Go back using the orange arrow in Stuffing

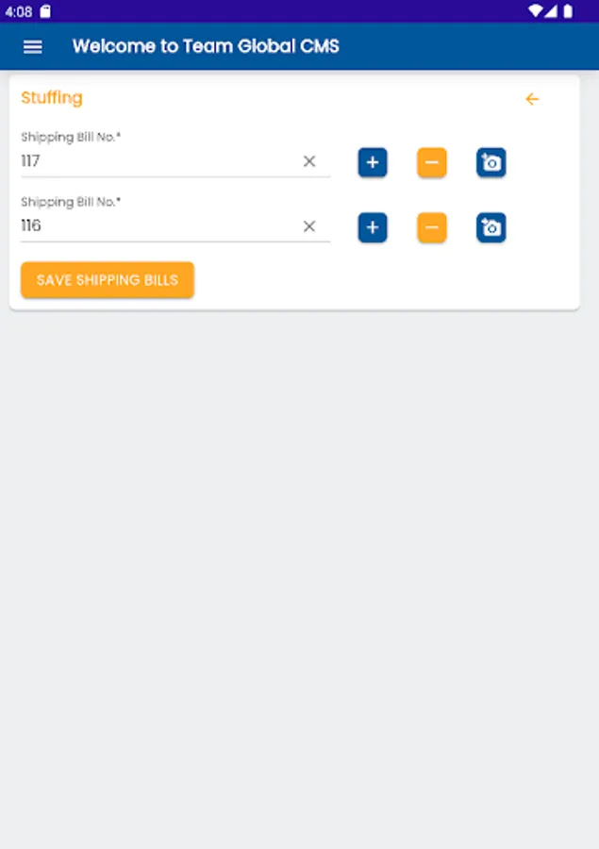tap(532, 99)
